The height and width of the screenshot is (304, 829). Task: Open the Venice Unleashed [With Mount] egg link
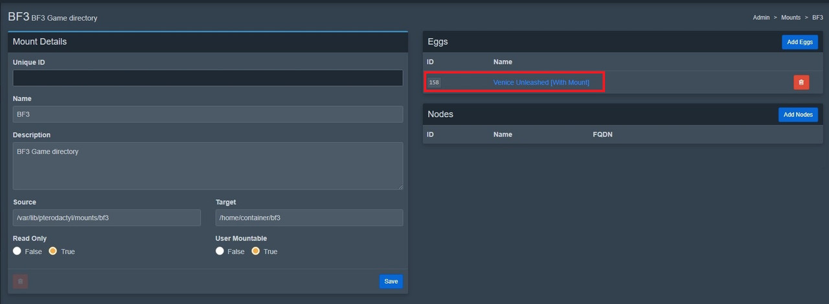pos(541,82)
